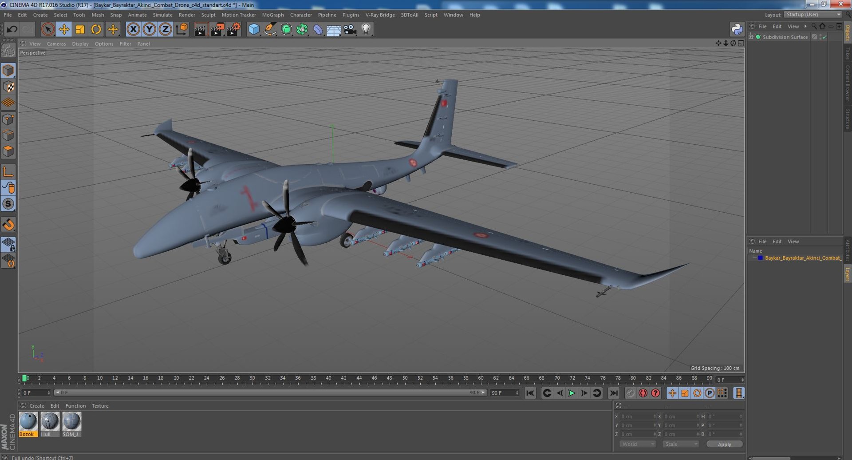Toggle Y axis lock
Image resolution: width=852 pixels, height=460 pixels.
coord(150,29)
